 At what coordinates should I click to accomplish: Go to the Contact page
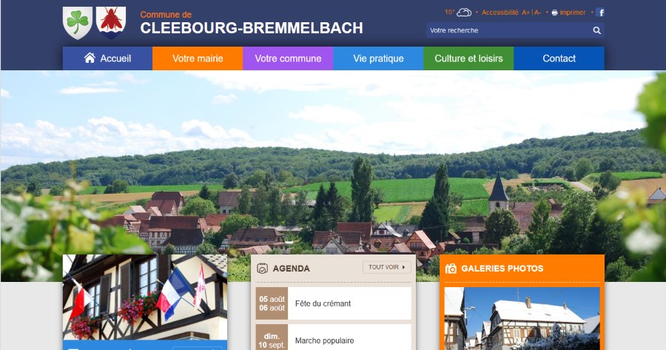(x=559, y=58)
